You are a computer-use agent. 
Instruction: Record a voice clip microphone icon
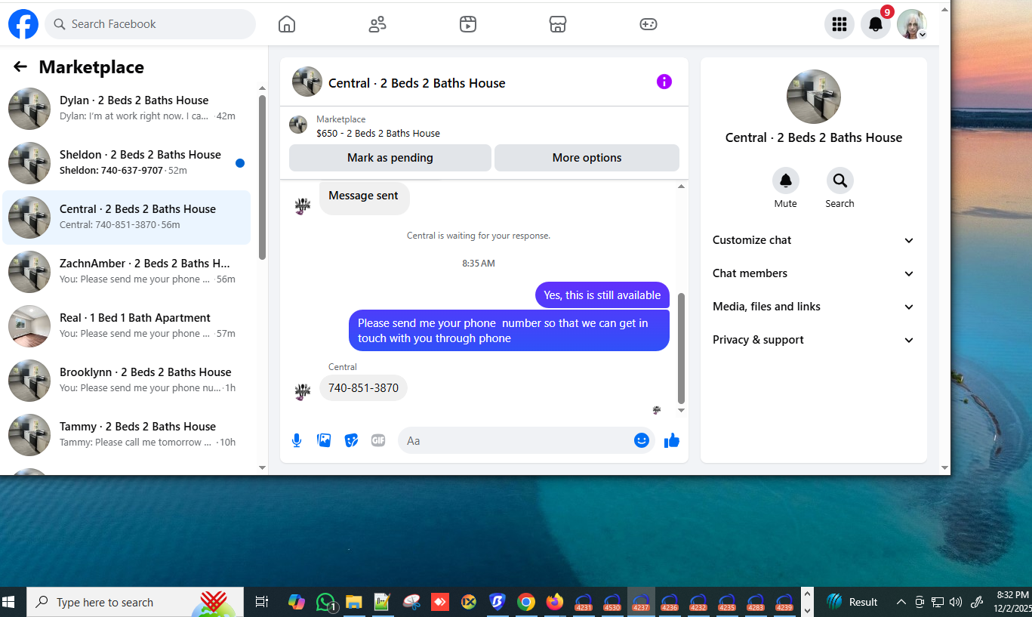click(297, 440)
